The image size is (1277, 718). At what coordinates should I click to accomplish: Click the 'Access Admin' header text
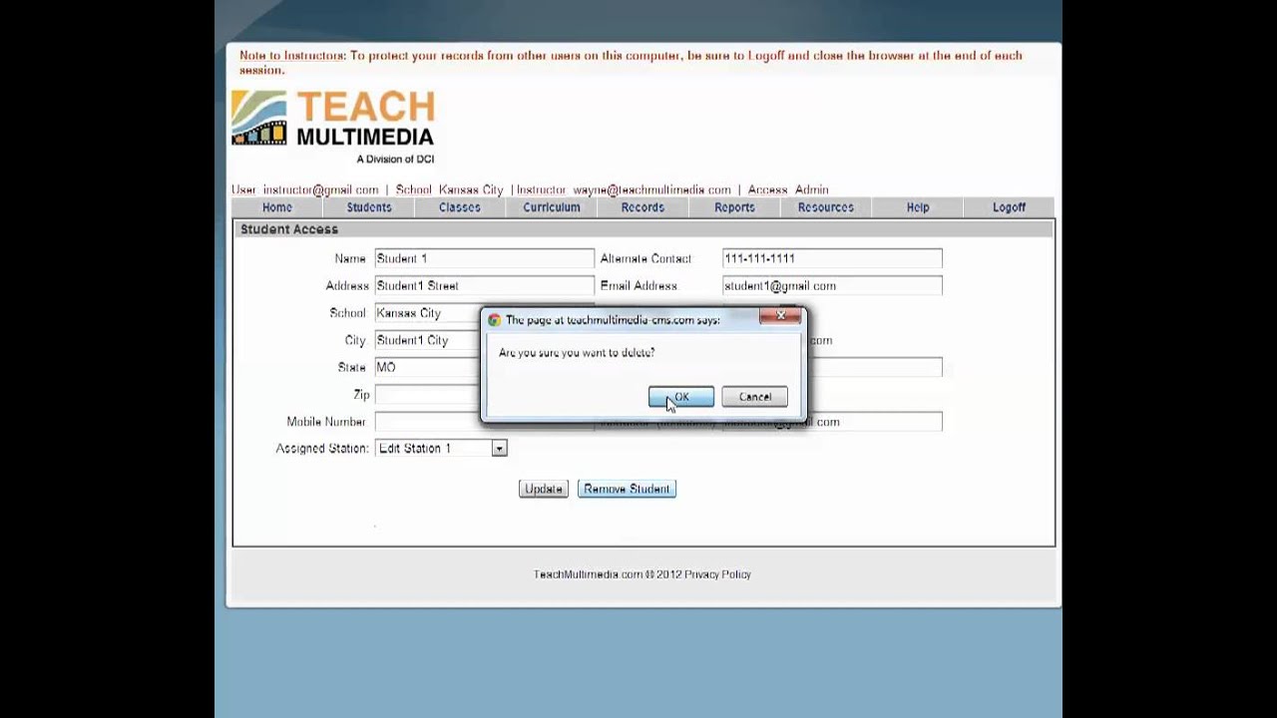pyautogui.click(x=788, y=189)
